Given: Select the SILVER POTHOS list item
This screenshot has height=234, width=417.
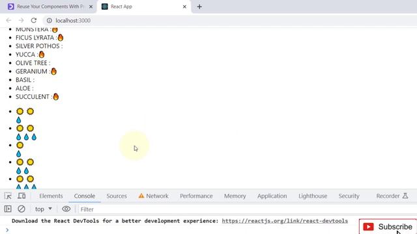Looking at the screenshot, I should click(x=39, y=46).
